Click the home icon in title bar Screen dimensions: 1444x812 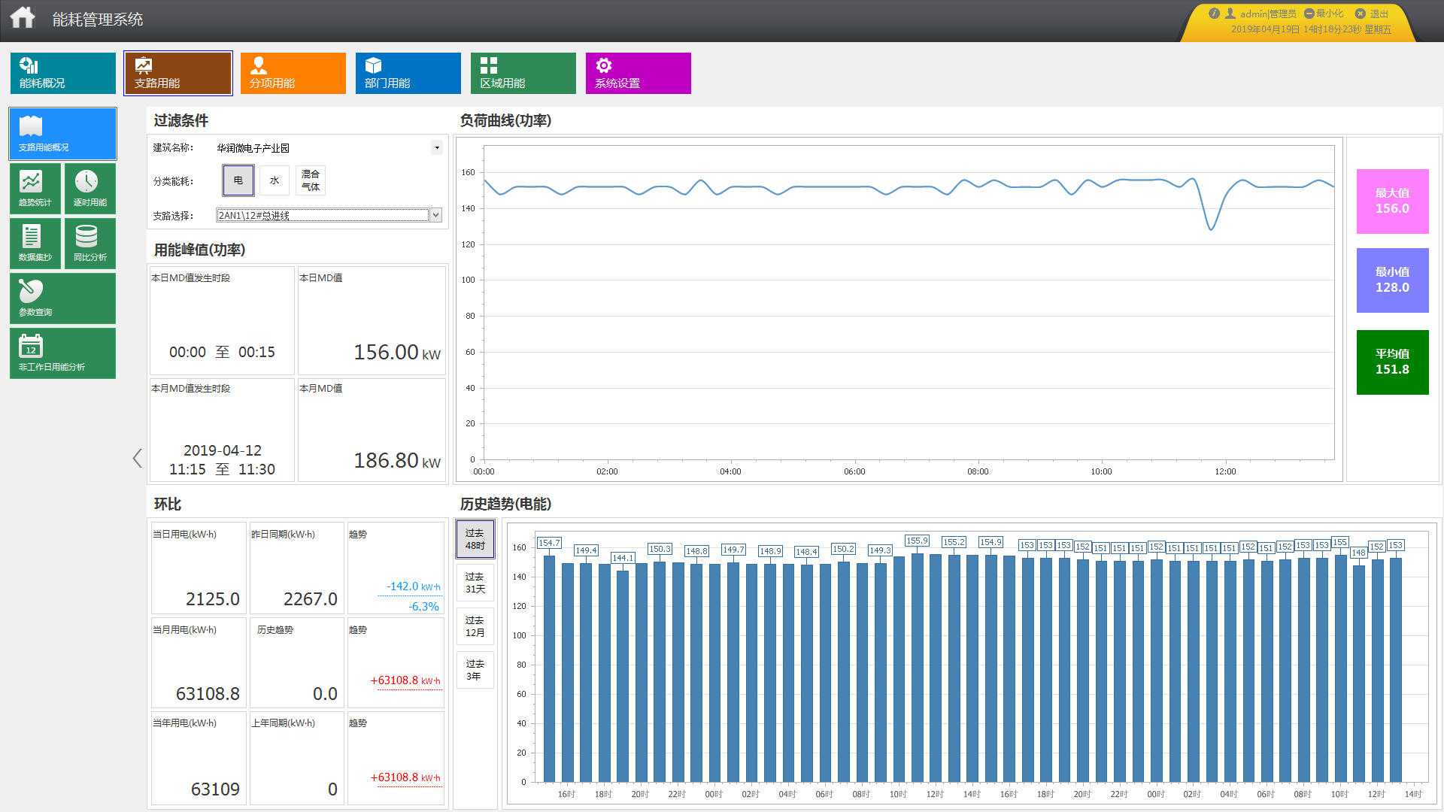23,17
